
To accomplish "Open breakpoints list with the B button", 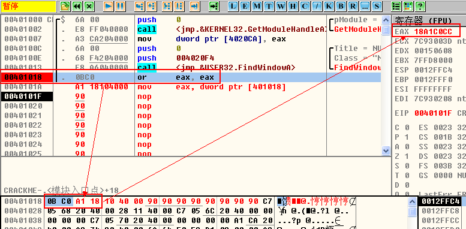I will (341, 6).
